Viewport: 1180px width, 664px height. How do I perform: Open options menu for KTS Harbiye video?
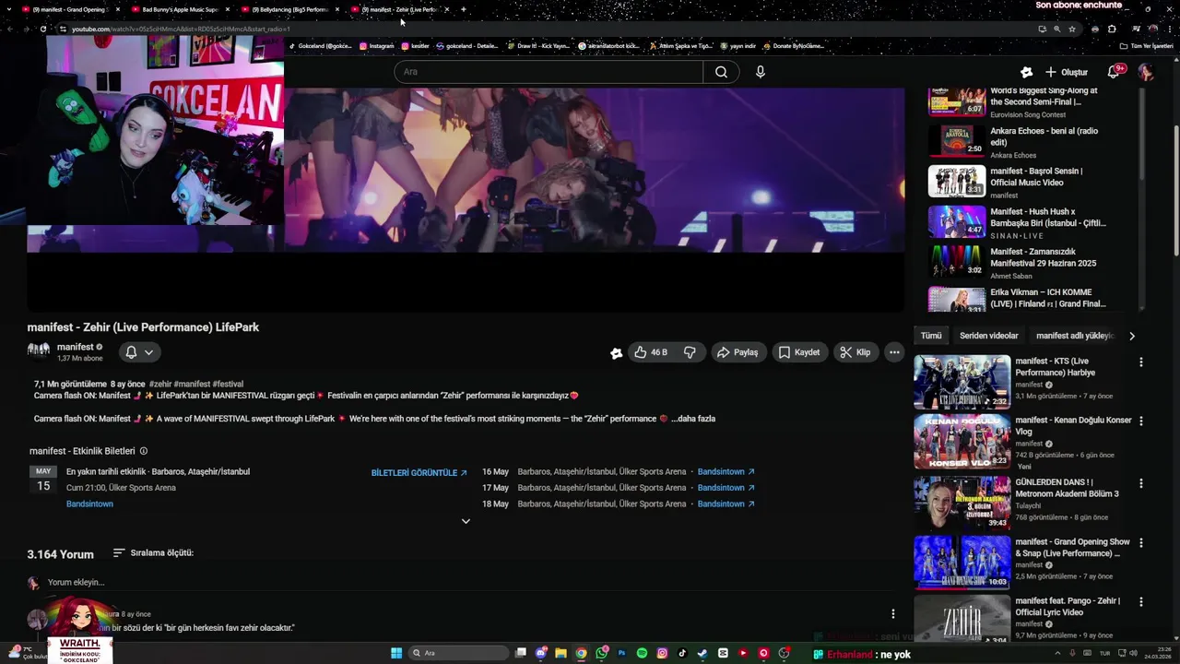click(x=1140, y=362)
